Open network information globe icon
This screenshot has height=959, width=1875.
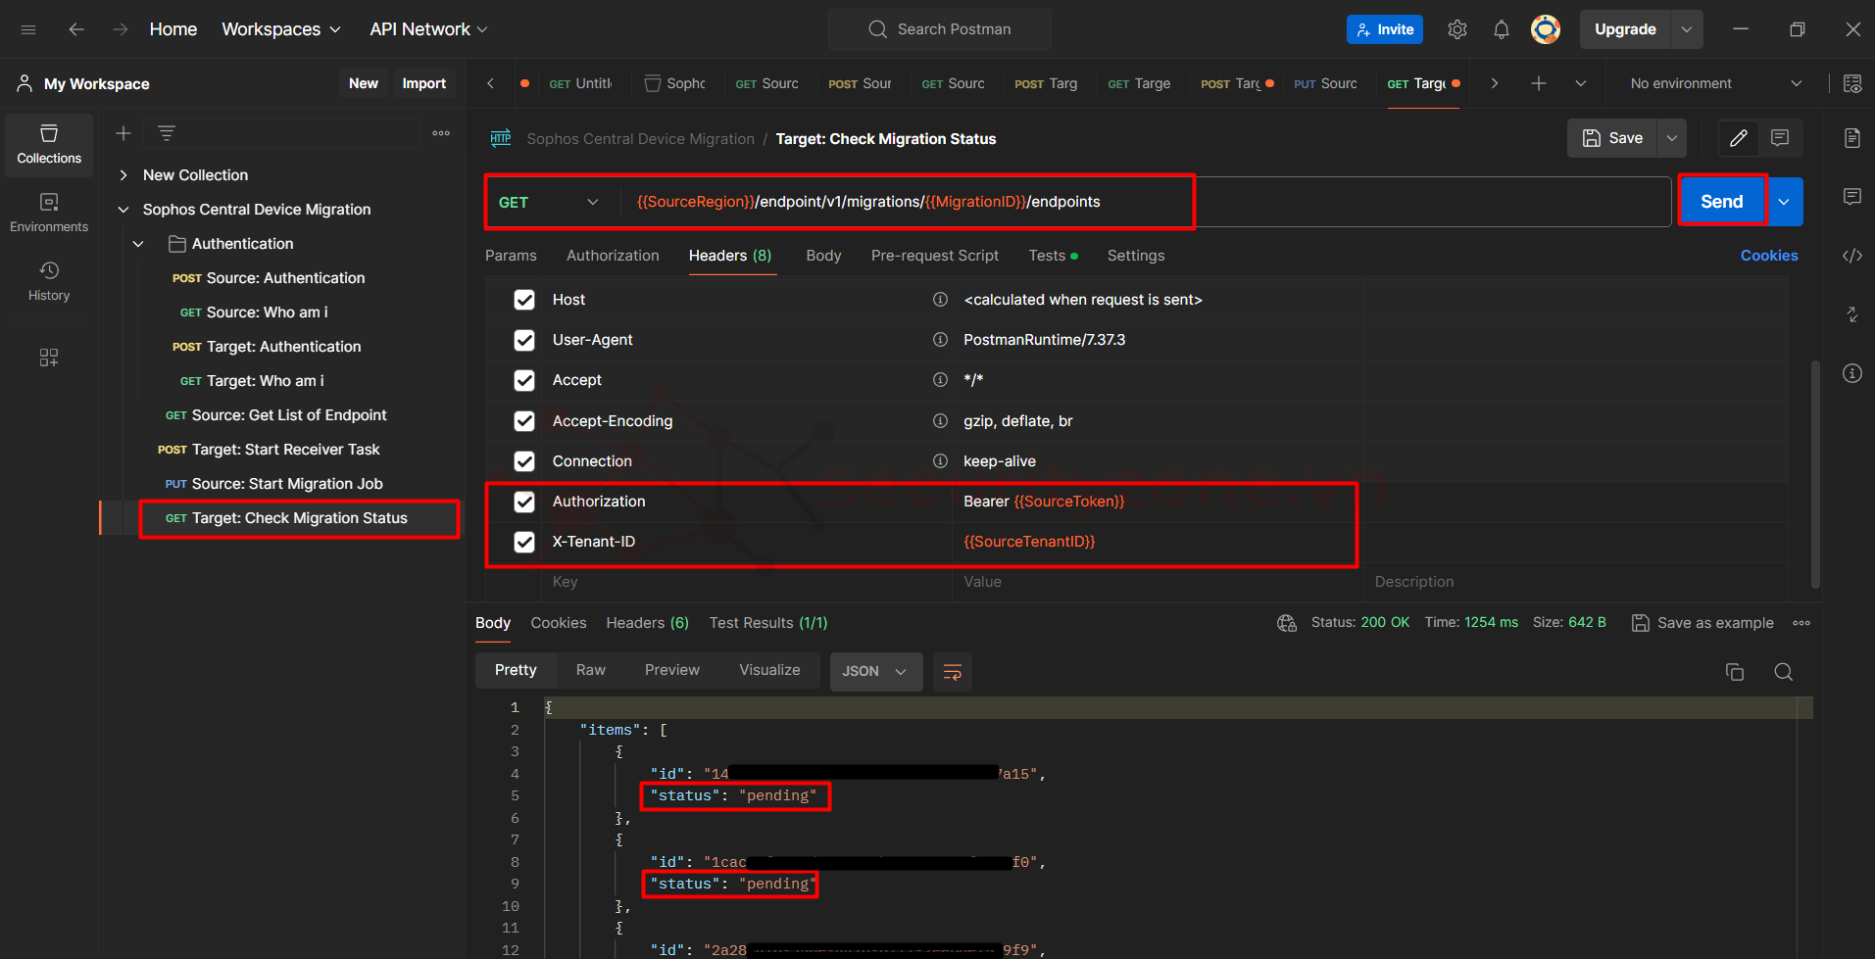[1287, 623]
